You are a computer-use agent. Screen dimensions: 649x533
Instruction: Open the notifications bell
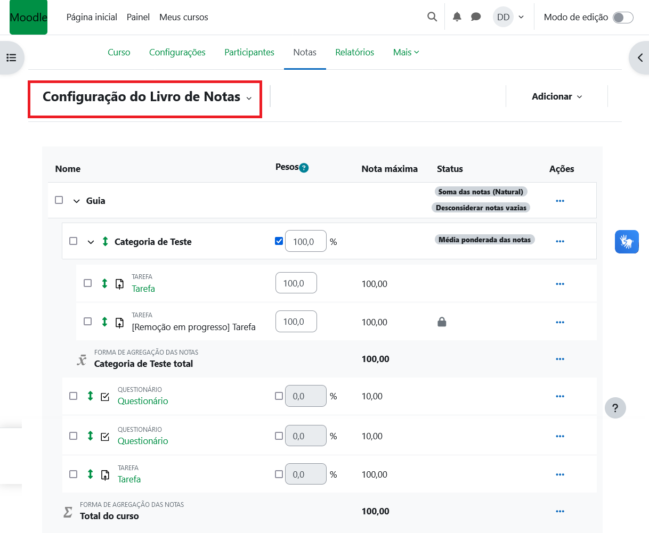tap(457, 17)
